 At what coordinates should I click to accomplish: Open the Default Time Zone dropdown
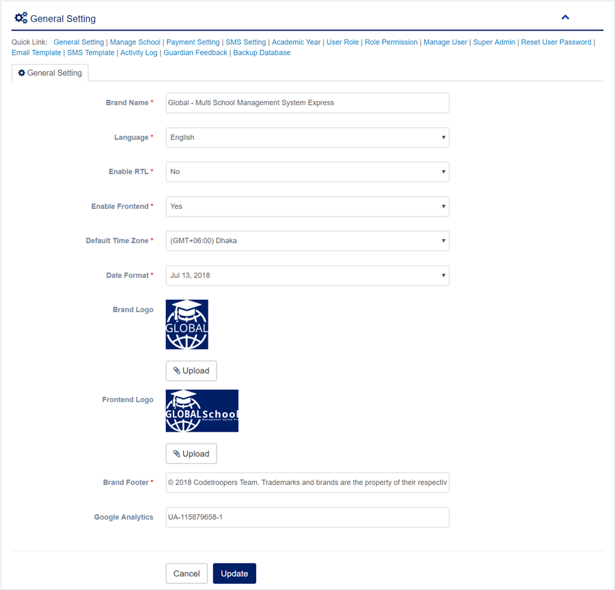(x=307, y=240)
